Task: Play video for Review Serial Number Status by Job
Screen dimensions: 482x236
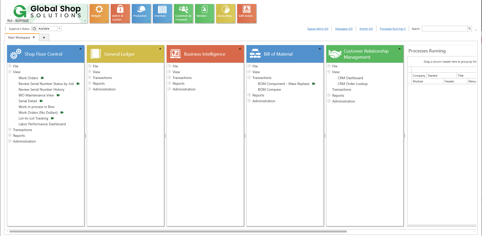Action: point(78,84)
